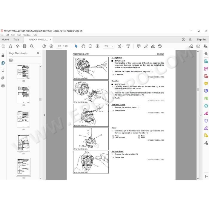The image size is (209, 209).
Task: Click the rotate/stamp tool icon
Action: point(160,46)
